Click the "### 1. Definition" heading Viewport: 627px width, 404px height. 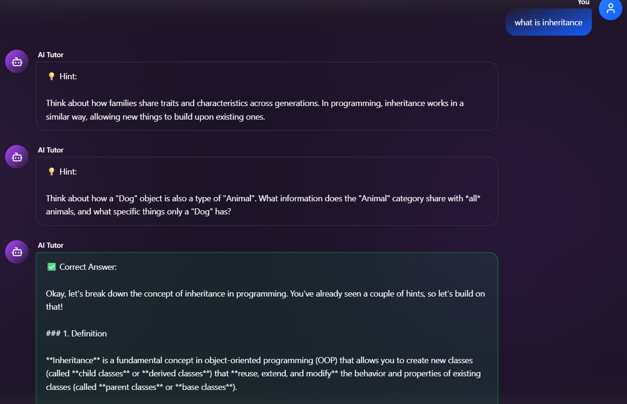(76, 334)
